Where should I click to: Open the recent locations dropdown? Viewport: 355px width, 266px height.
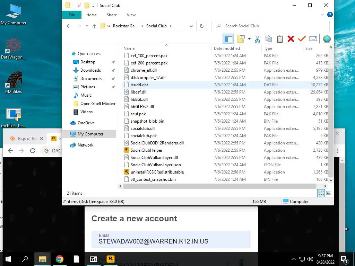87,26
